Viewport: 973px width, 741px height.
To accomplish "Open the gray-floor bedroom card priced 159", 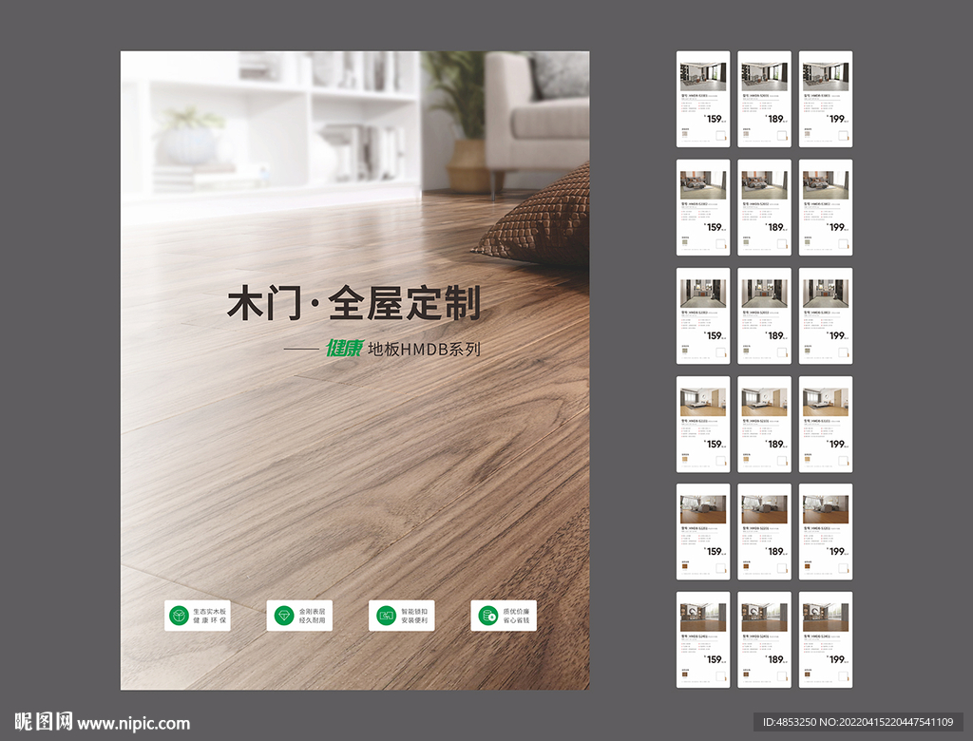I will click(x=703, y=207).
